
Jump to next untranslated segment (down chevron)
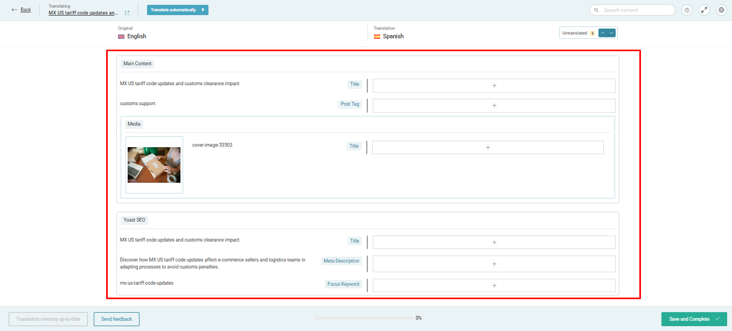pos(611,33)
